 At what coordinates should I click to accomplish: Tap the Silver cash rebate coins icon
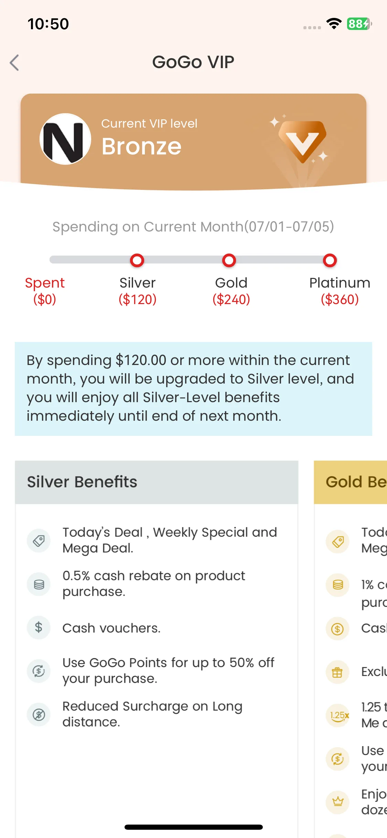[x=39, y=584]
